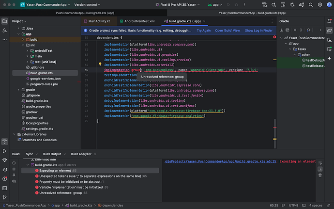
Task: Toggle soft-wrap icon in build output
Action: [320, 163]
